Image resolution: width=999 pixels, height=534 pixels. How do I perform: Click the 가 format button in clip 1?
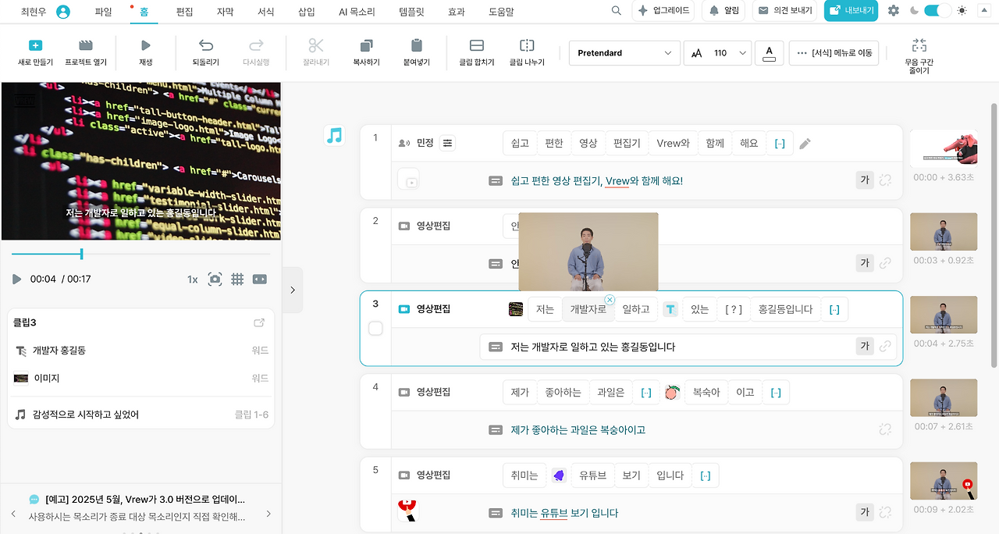[x=864, y=180]
